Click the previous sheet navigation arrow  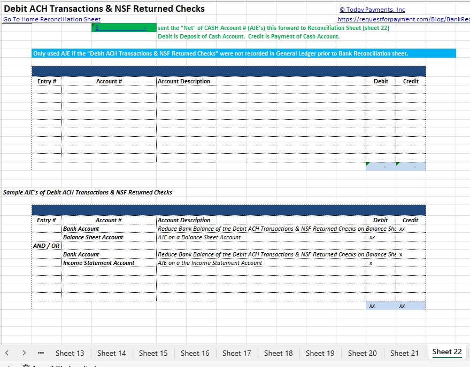[7, 353]
